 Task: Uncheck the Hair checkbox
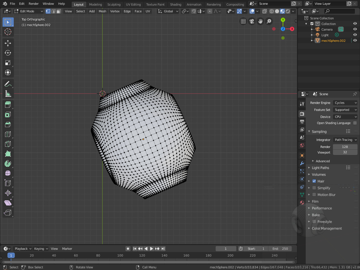[314, 181]
